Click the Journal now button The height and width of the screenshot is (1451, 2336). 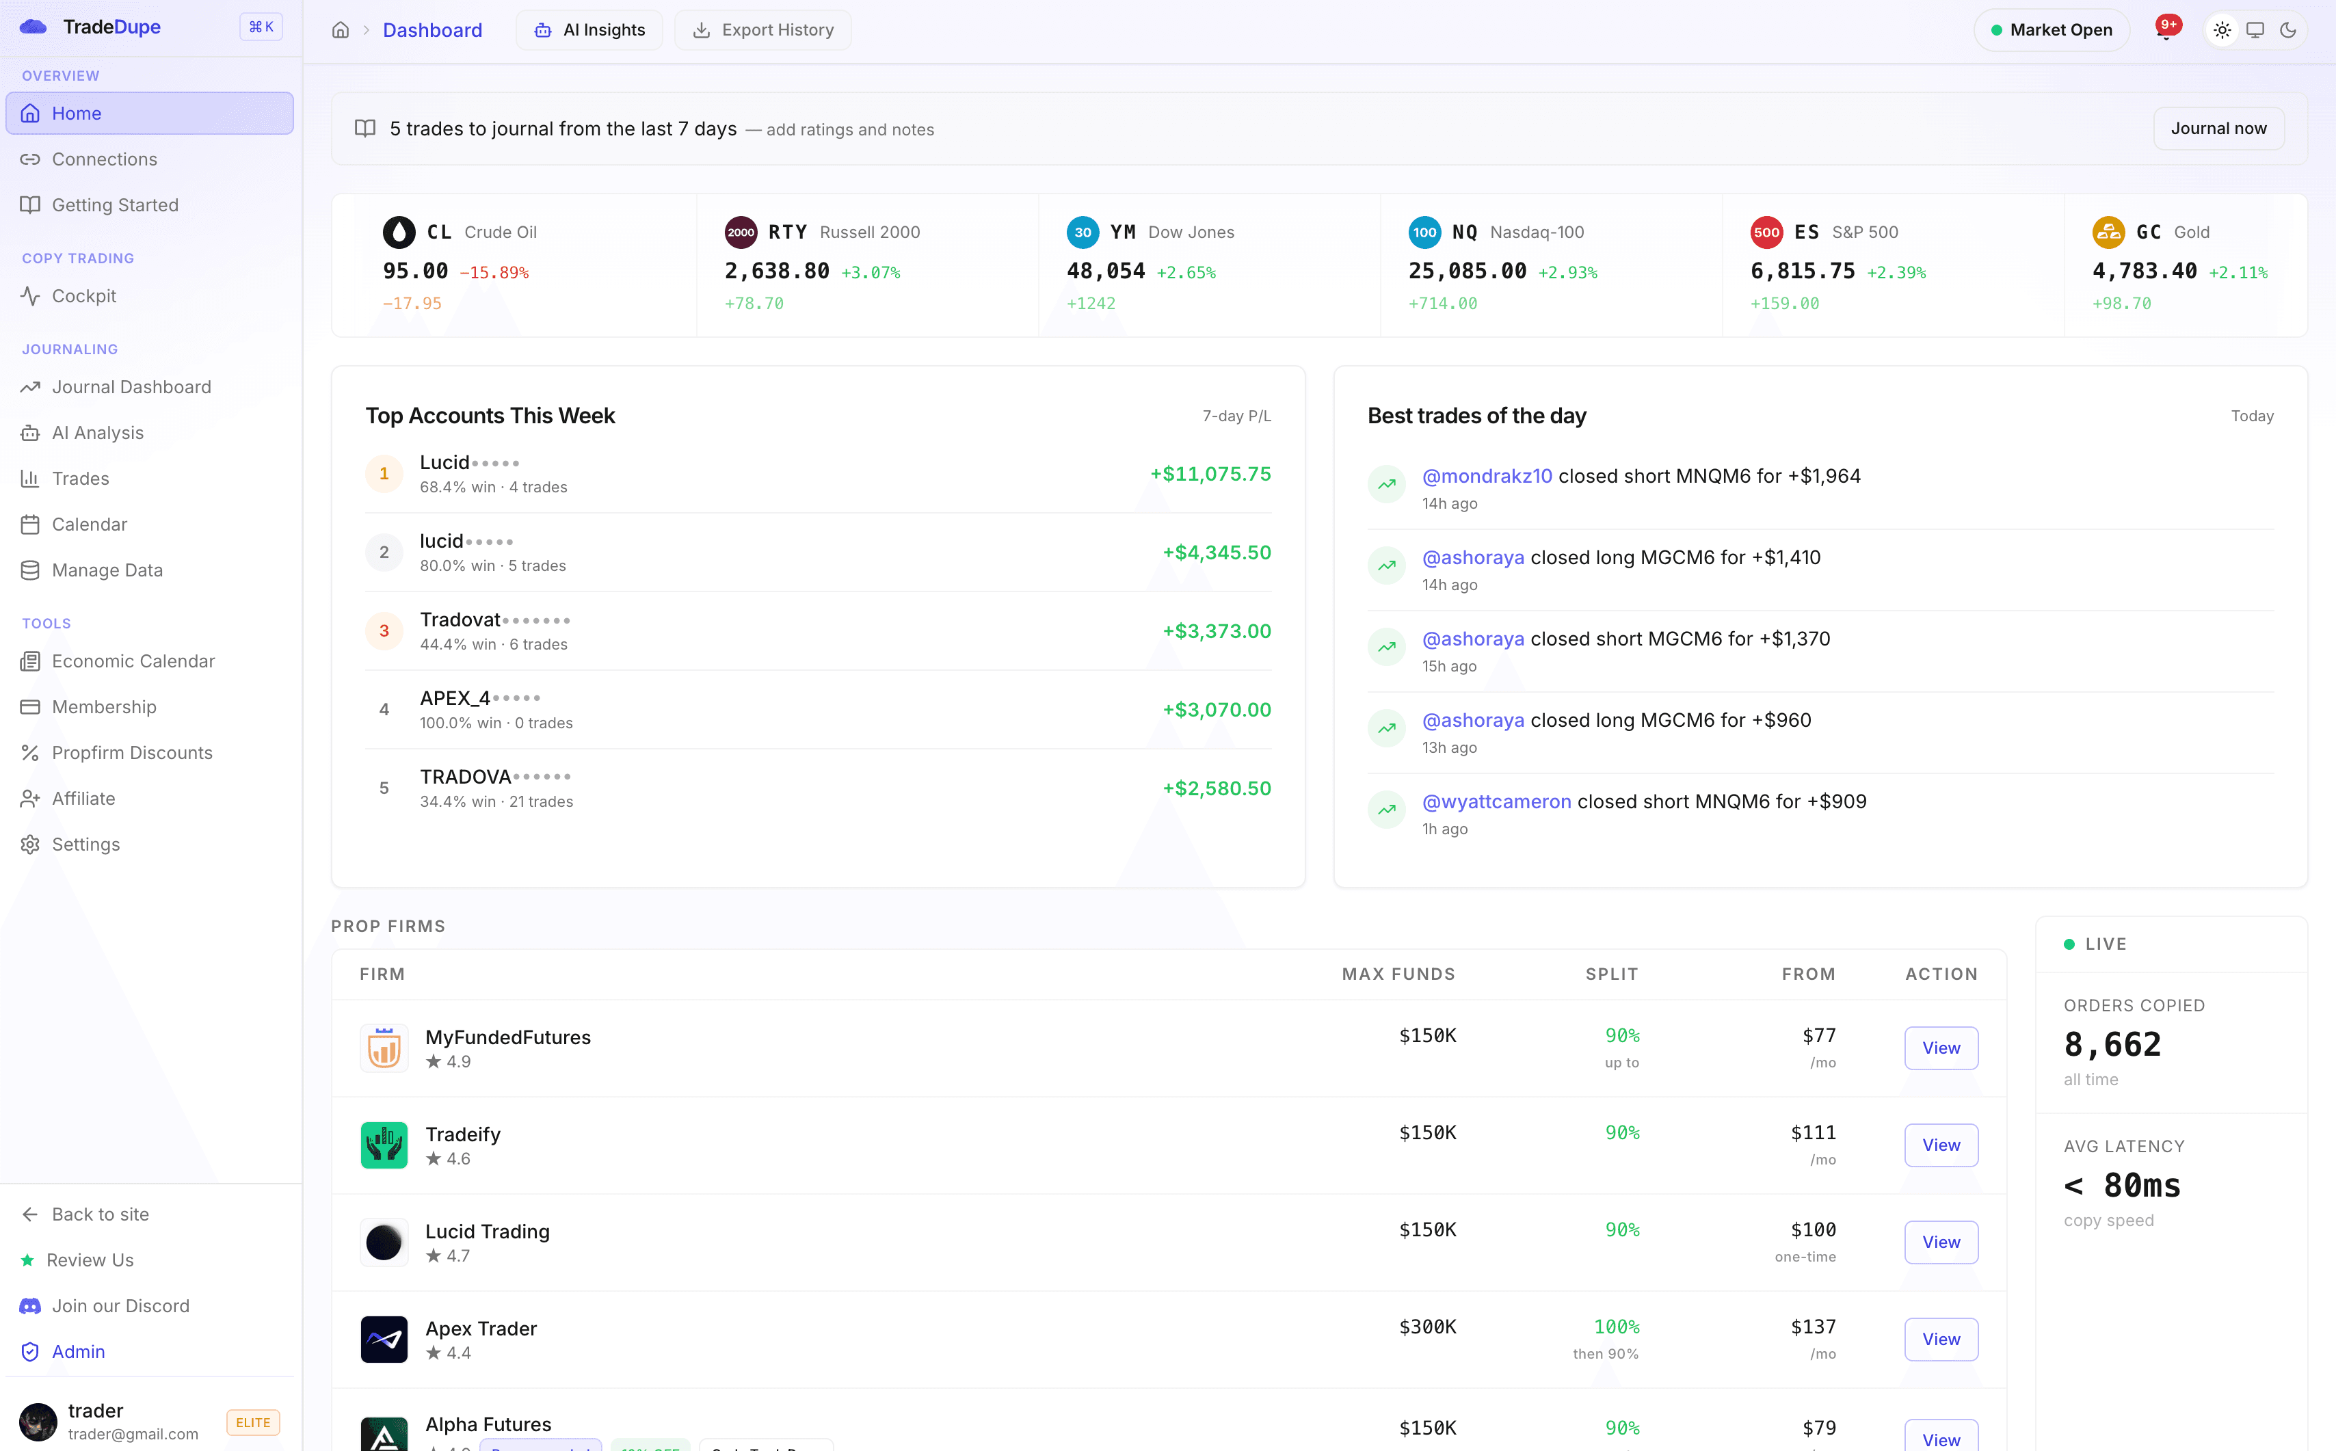click(2218, 128)
